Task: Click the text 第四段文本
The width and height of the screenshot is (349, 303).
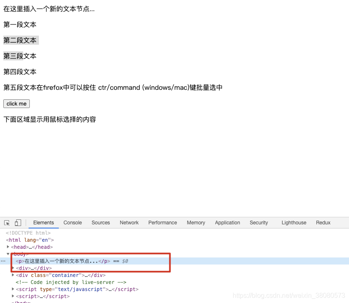Action: pos(20,72)
